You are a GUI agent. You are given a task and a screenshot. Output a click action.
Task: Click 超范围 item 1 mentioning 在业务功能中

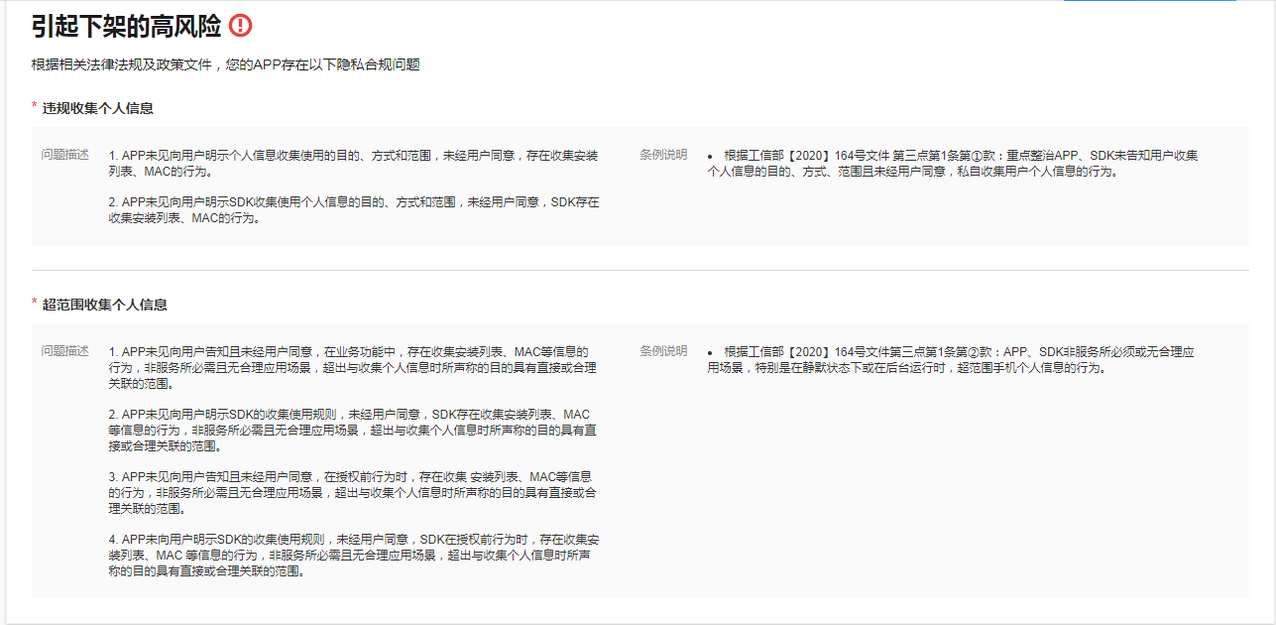[353, 367]
